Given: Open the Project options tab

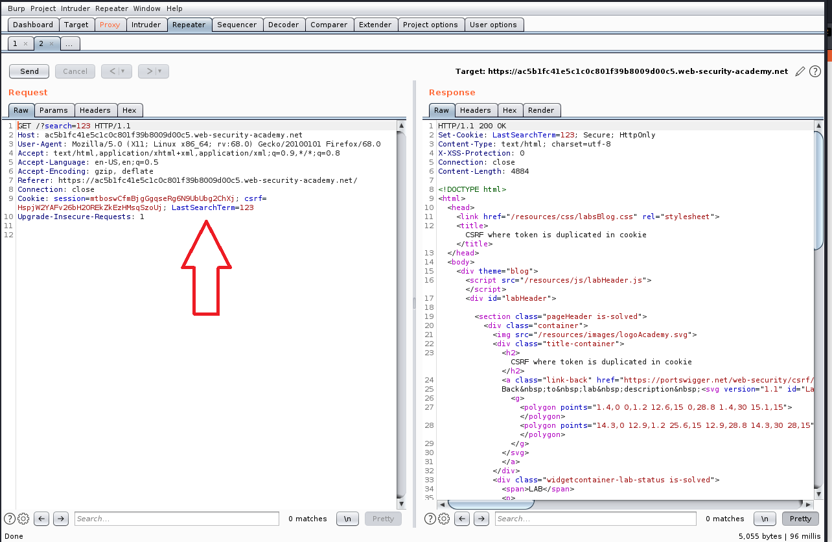Looking at the screenshot, I should point(430,25).
